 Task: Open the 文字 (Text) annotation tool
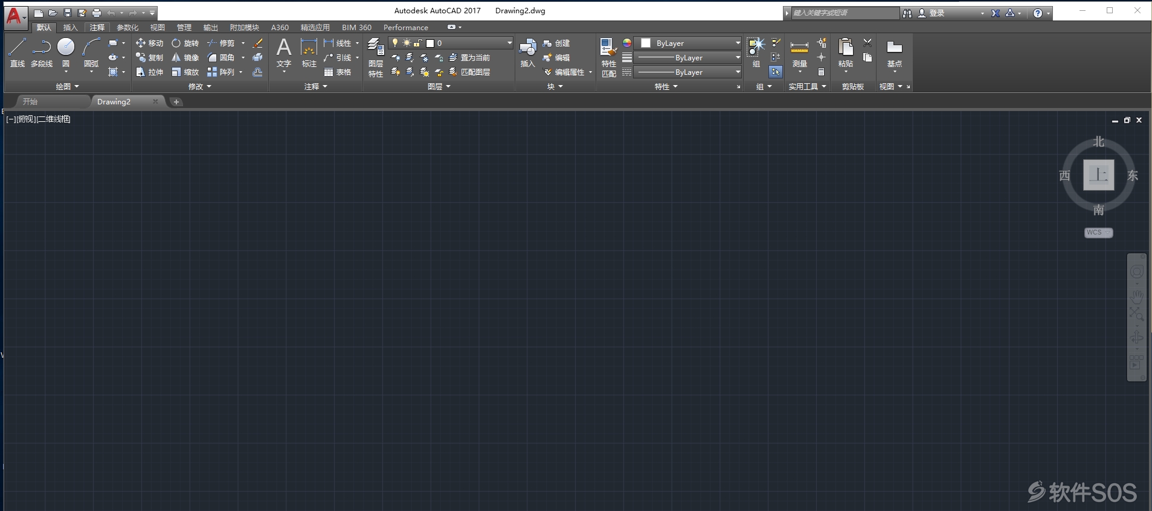(284, 52)
